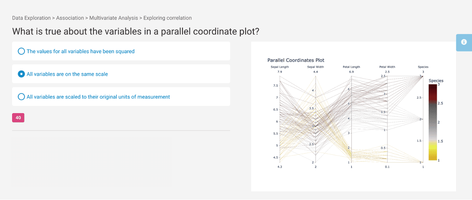Click the Species colorbar title
This screenshot has height=200, width=472.
click(x=436, y=81)
